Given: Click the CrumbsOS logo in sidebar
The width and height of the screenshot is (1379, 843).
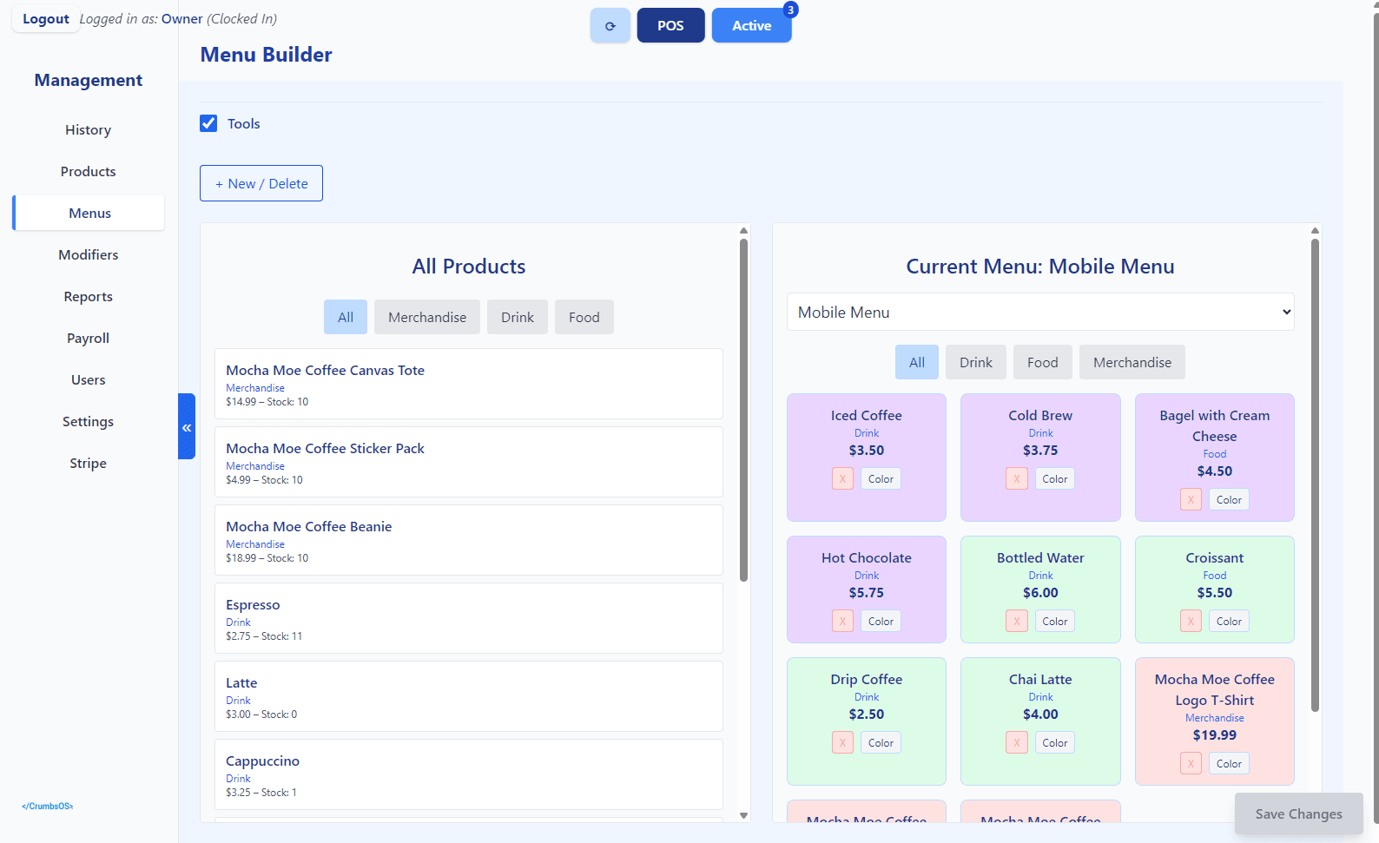Looking at the screenshot, I should [x=48, y=807].
